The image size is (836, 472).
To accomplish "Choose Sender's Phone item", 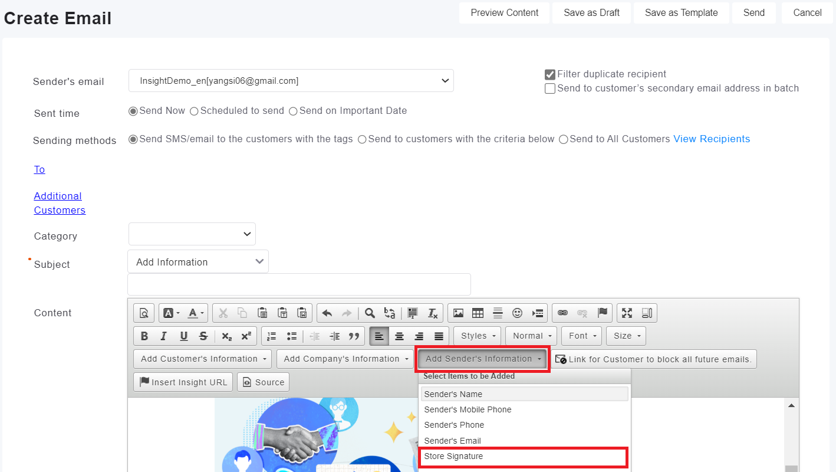I will coord(525,425).
